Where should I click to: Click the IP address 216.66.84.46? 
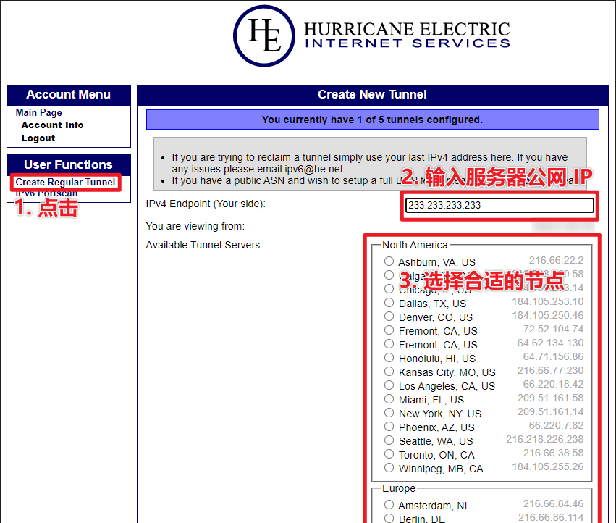click(x=553, y=503)
